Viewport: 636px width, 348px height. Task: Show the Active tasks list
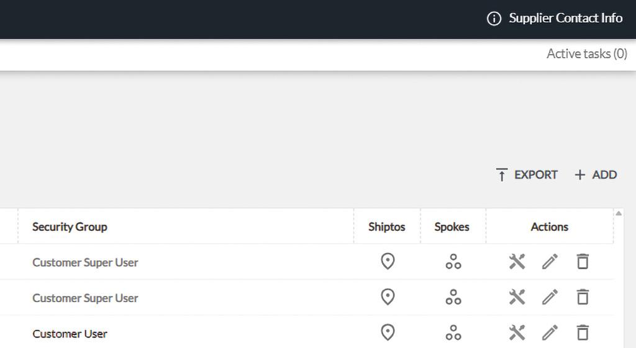(586, 54)
